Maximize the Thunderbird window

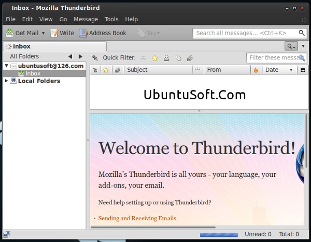tap(294, 8)
